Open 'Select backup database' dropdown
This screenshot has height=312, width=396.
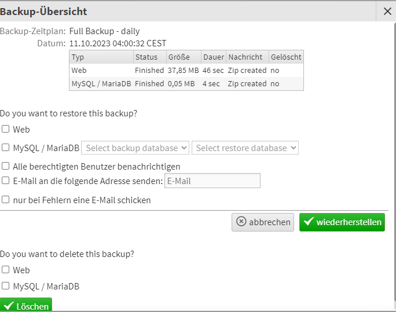[135, 148]
